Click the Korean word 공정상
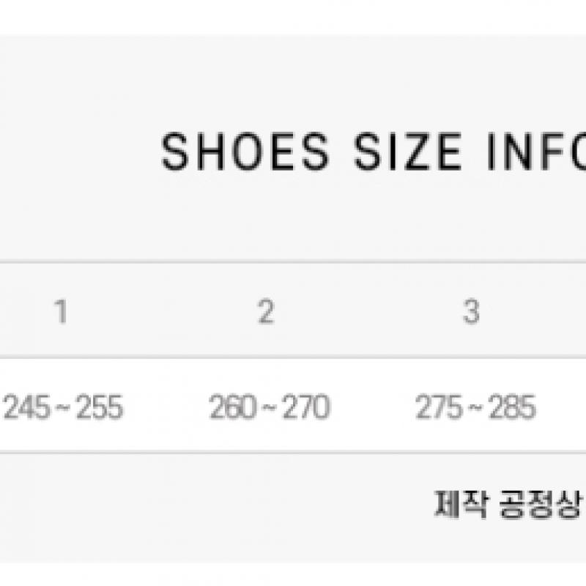Image resolution: width=586 pixels, height=586 pixels. [540, 504]
